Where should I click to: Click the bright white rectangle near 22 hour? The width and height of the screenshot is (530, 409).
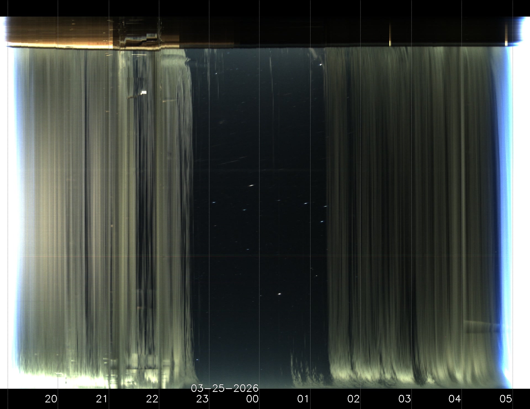pyautogui.click(x=144, y=93)
